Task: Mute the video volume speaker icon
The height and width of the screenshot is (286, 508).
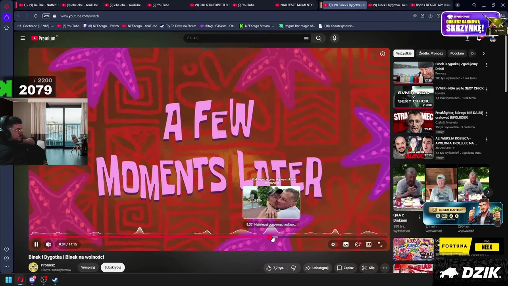Action: coord(48,244)
